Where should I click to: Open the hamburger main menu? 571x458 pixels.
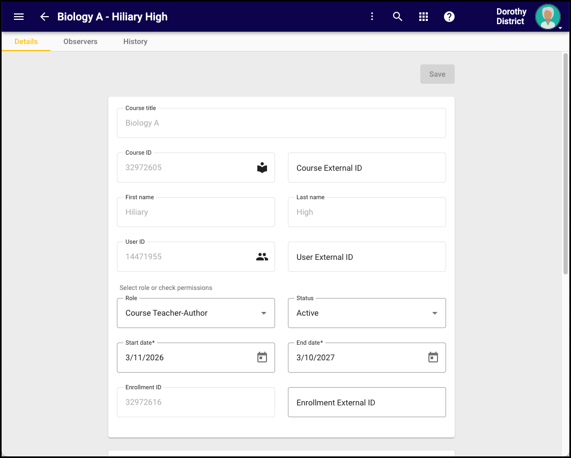(x=19, y=17)
